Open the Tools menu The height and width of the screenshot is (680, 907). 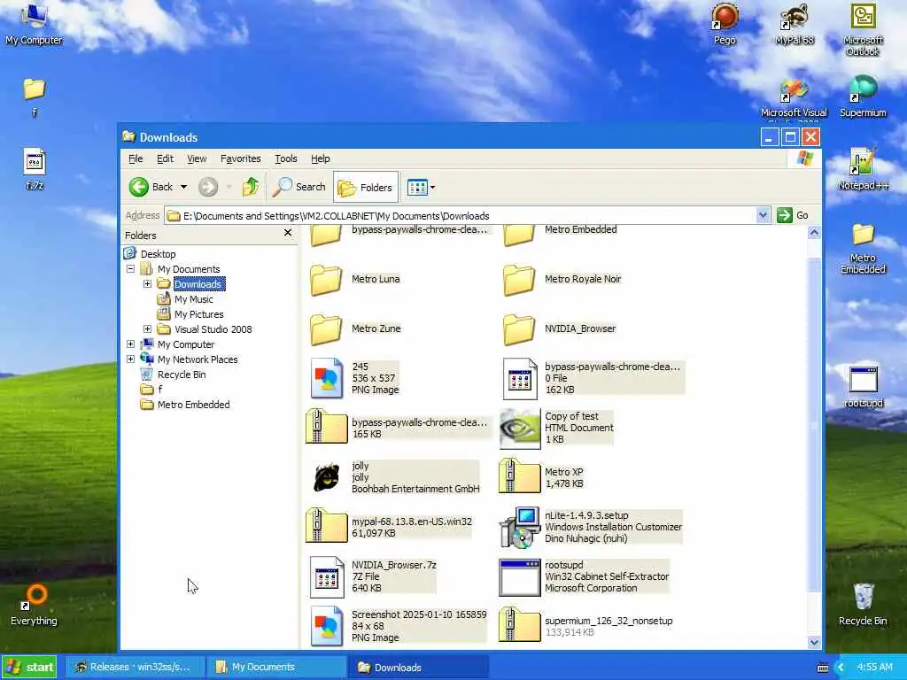[x=286, y=158]
